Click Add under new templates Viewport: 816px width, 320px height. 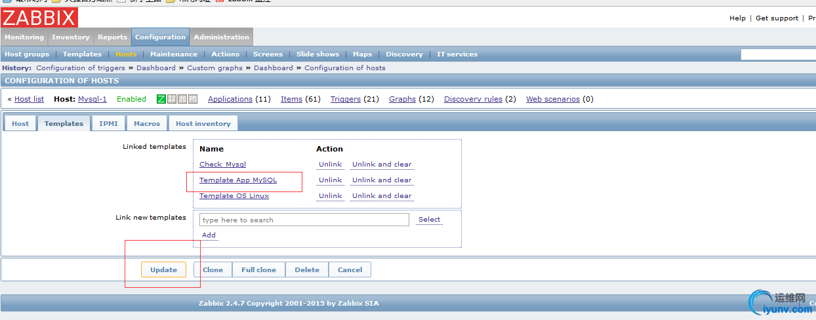209,235
